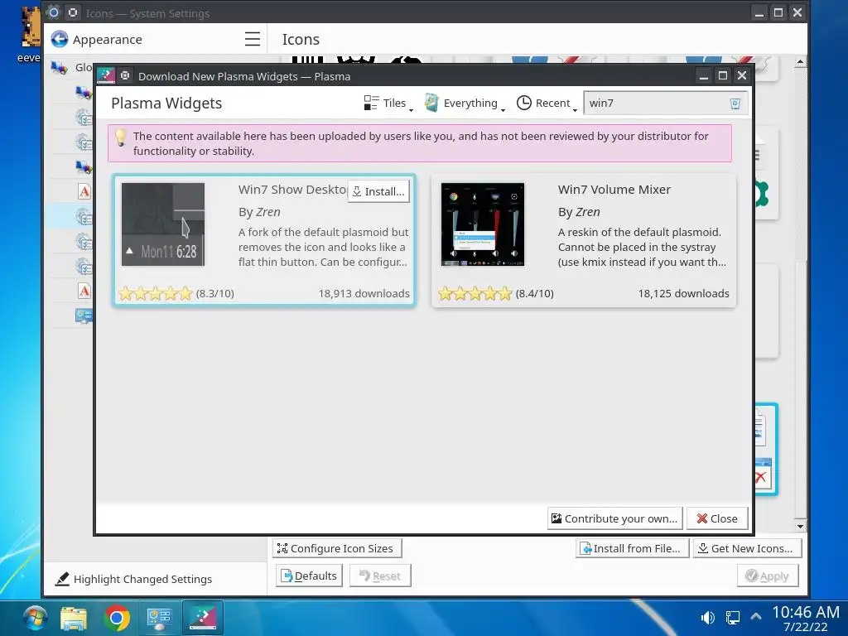Click the volume speaker tray icon
Screen dimensions: 848x636
[x=707, y=617]
